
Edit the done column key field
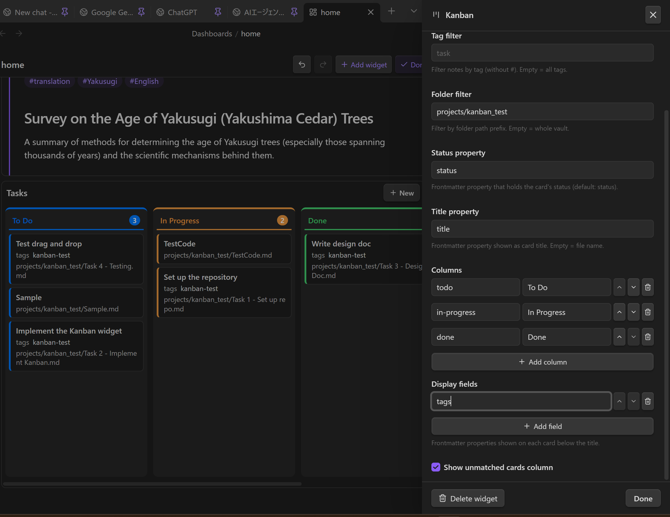coord(475,337)
